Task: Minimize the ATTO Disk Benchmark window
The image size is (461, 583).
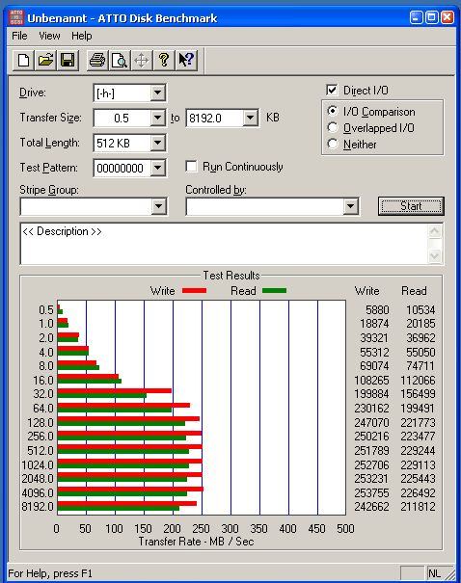Action: [416, 17]
